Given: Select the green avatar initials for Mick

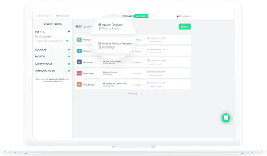Looking at the screenshot, I should click(x=79, y=40).
